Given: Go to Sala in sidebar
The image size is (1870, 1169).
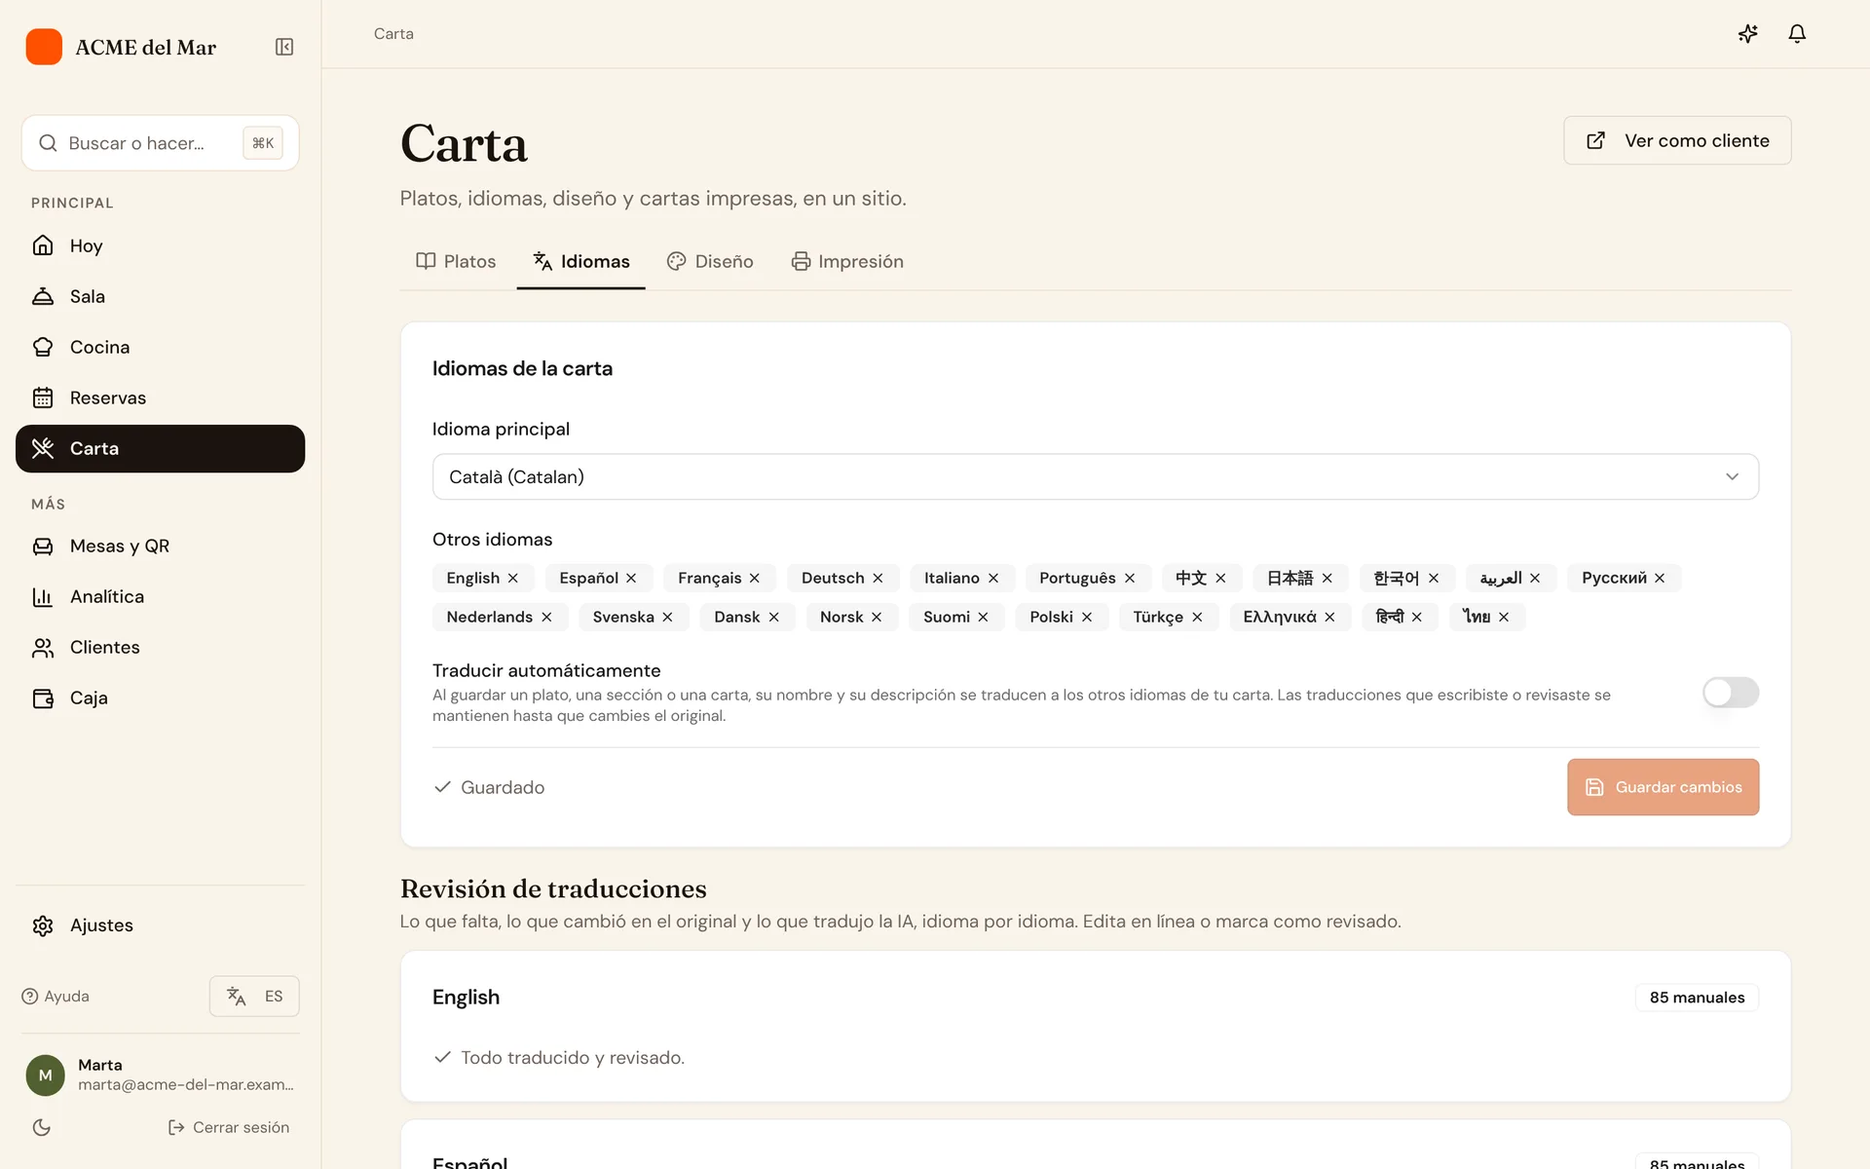Looking at the screenshot, I should pos(160,296).
